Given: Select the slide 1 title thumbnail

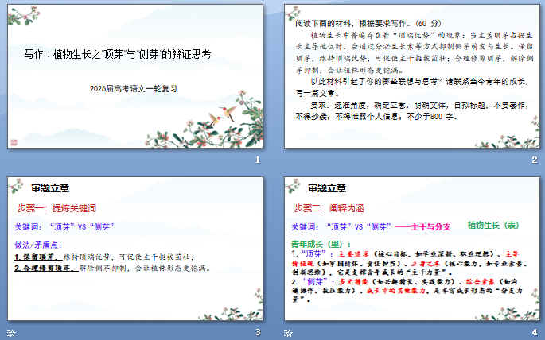Looking at the screenshot, I should [134, 76].
